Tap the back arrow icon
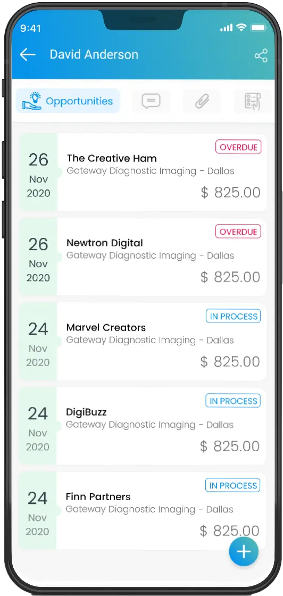 (27, 55)
